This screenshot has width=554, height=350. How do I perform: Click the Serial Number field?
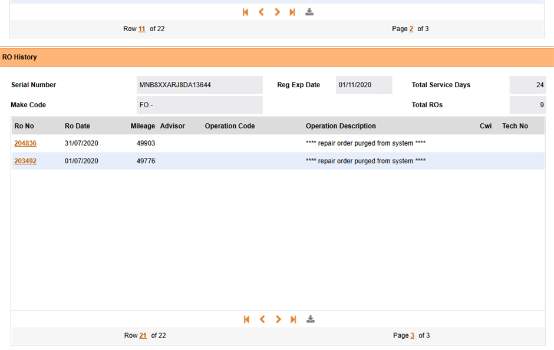pos(199,85)
